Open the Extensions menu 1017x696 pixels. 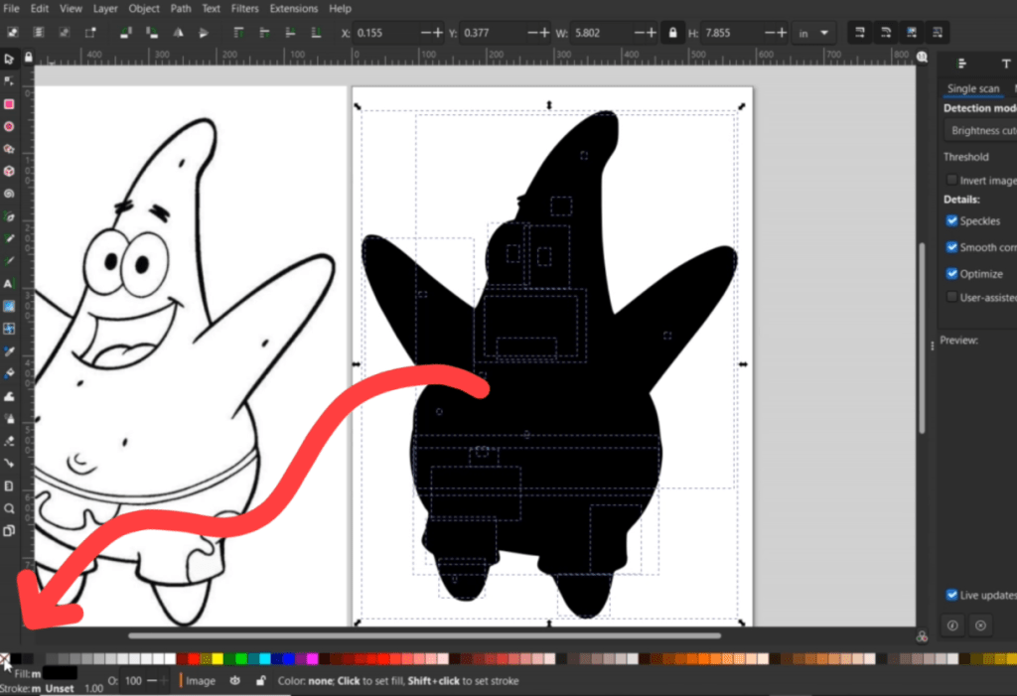coord(294,9)
